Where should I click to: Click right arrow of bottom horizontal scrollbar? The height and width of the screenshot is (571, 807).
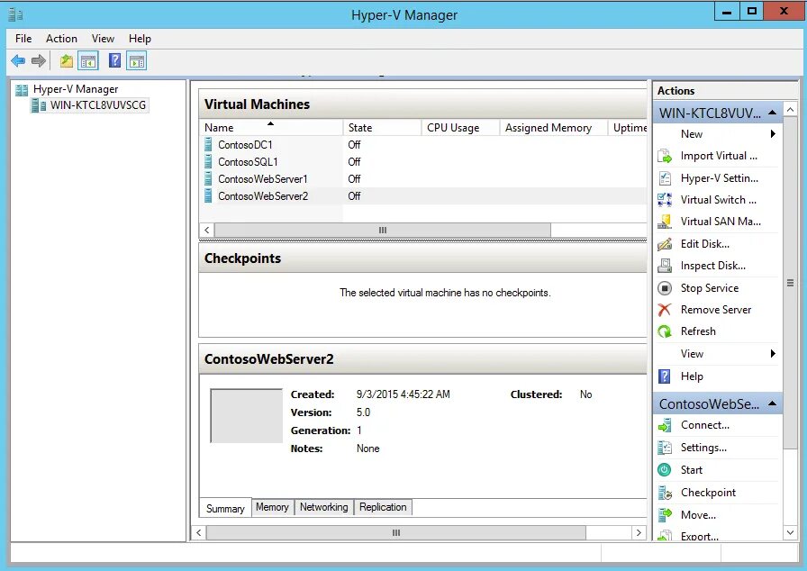point(639,532)
